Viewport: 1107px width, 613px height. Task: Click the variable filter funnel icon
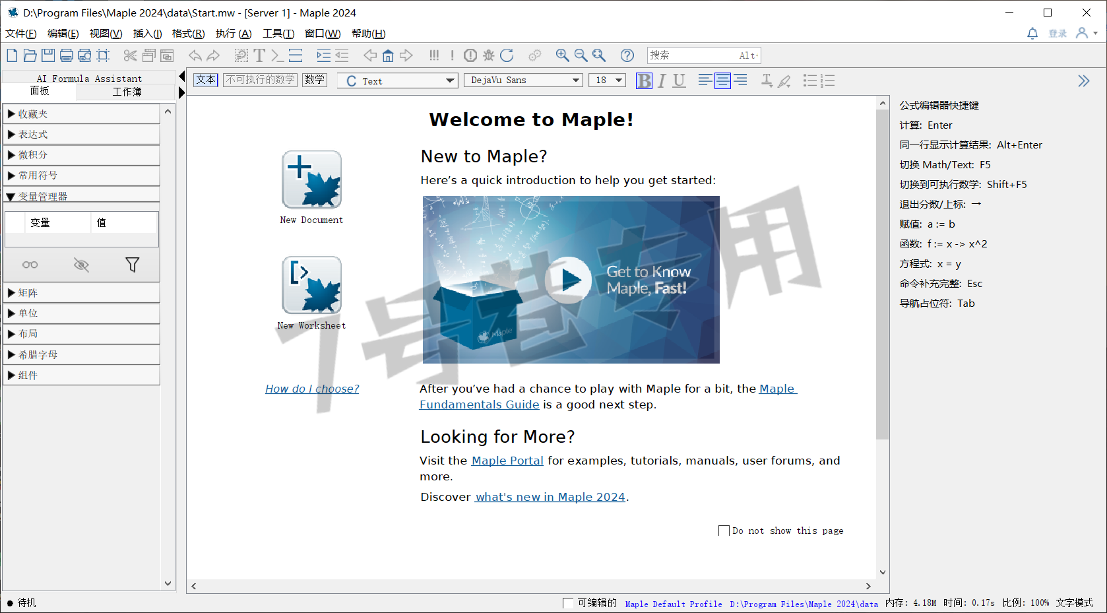pyautogui.click(x=132, y=265)
